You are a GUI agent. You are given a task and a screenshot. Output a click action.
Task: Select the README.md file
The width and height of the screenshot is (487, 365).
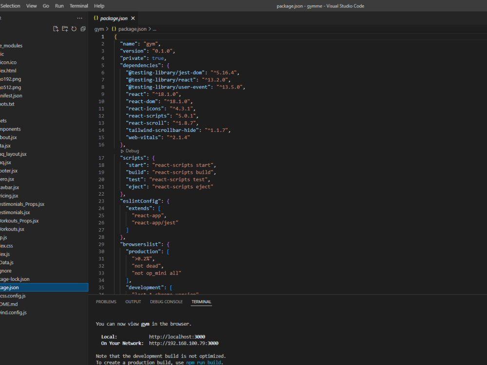8,304
